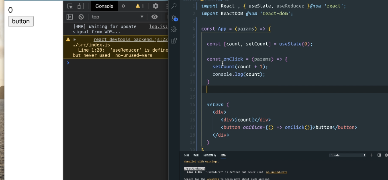Viewport: 388px width, 180px height.
Task: Split the terminal panel
Action: [x=379, y=155]
